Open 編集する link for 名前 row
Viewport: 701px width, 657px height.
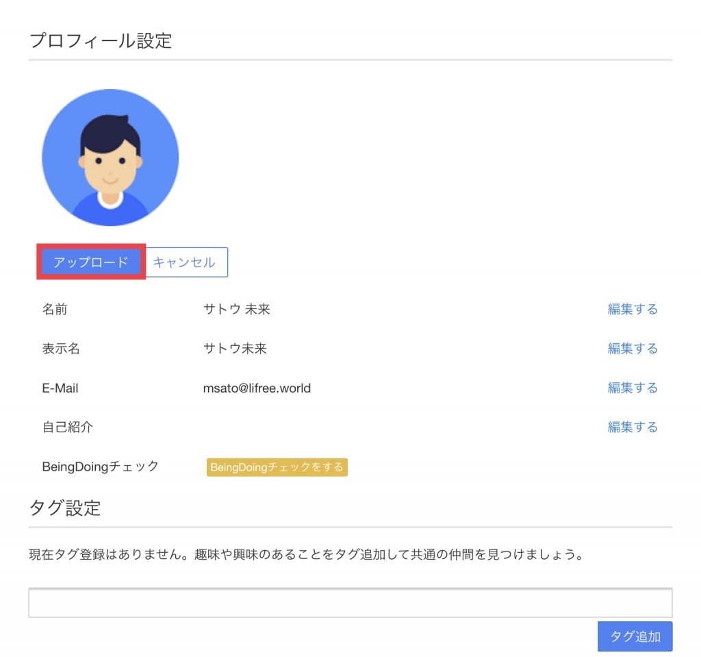click(632, 309)
